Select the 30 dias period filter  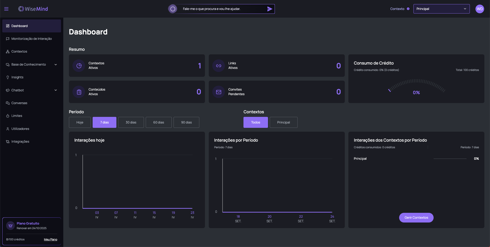(x=131, y=122)
